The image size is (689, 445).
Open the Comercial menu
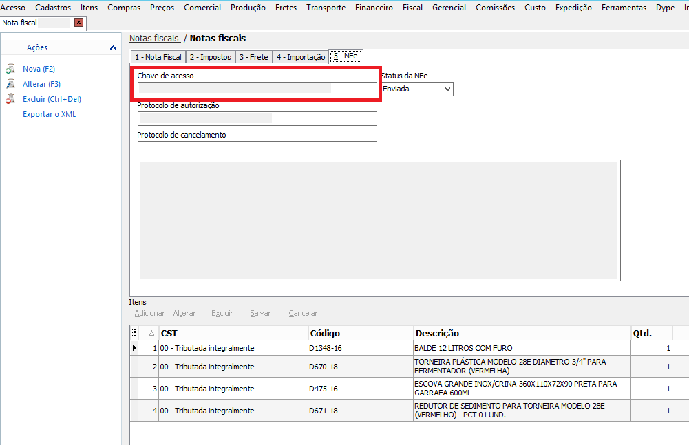tap(202, 8)
